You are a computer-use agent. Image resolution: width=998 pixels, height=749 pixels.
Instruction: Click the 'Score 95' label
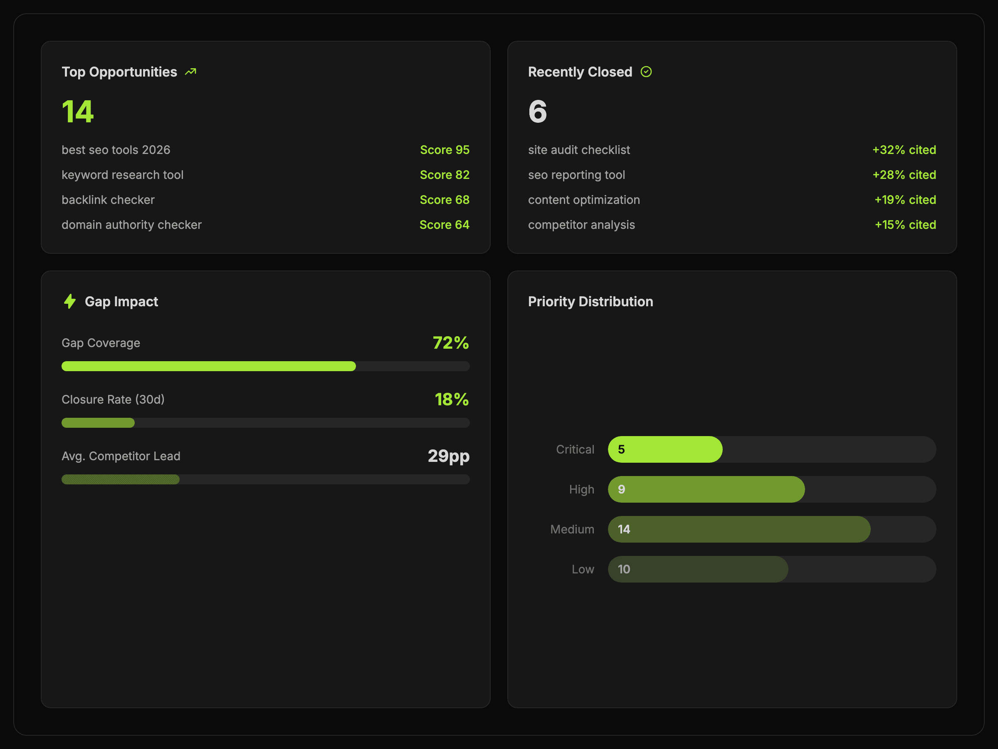pos(444,150)
